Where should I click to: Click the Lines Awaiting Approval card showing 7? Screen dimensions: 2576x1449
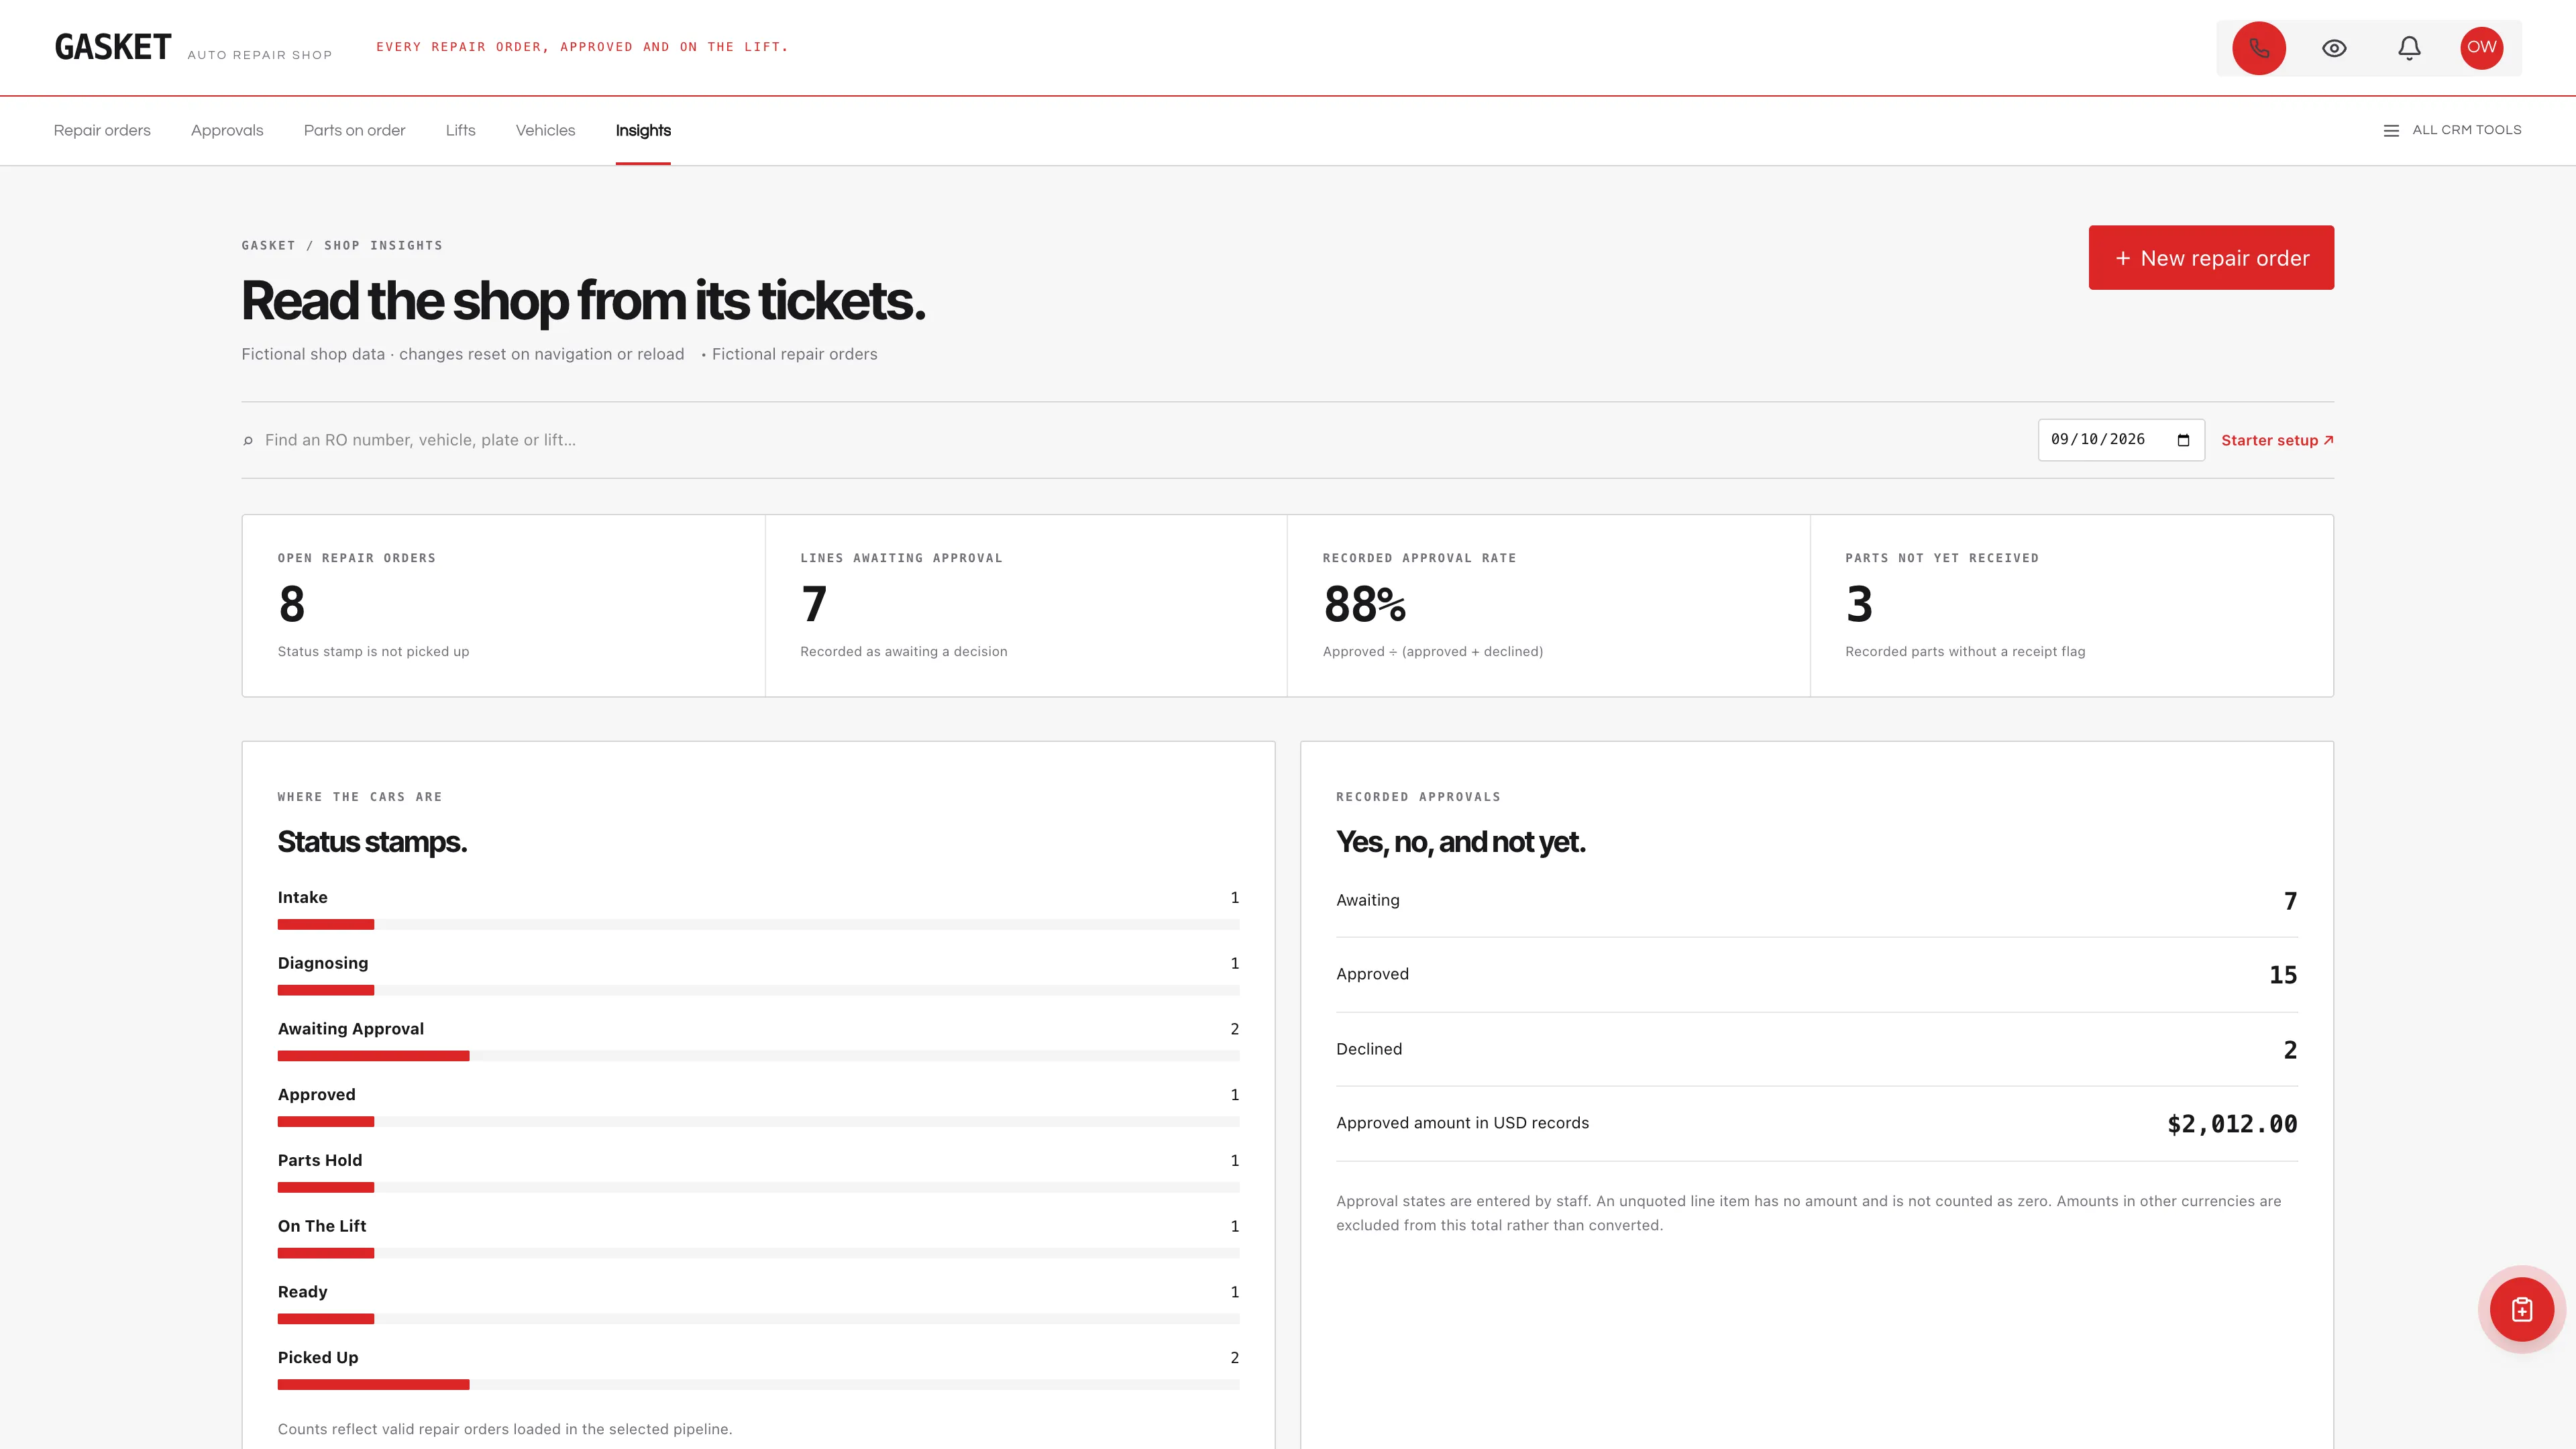click(x=1026, y=606)
